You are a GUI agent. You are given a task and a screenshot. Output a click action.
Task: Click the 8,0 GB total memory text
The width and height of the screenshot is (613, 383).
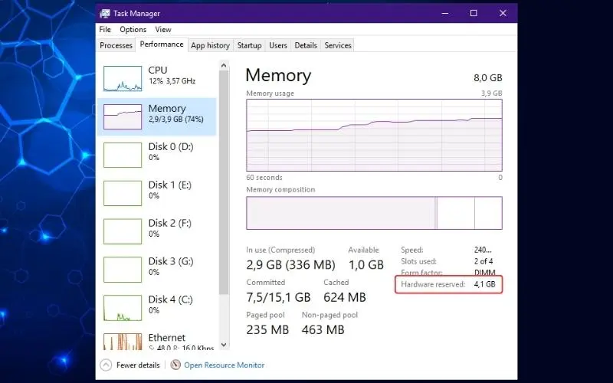coord(488,78)
